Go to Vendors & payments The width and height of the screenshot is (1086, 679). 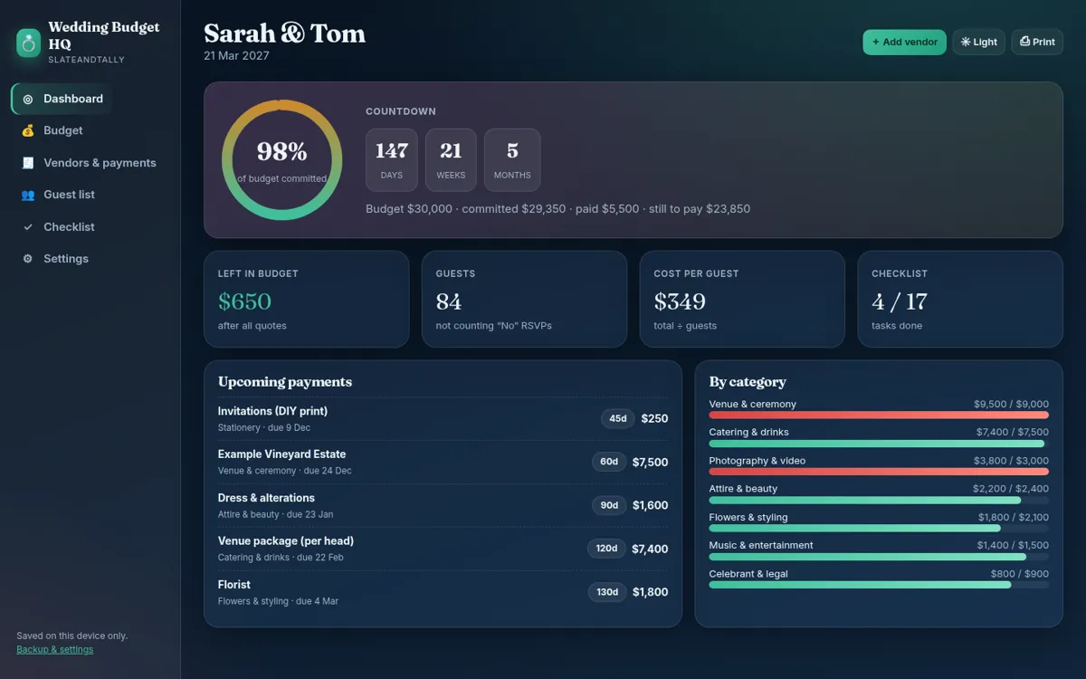click(x=90, y=163)
